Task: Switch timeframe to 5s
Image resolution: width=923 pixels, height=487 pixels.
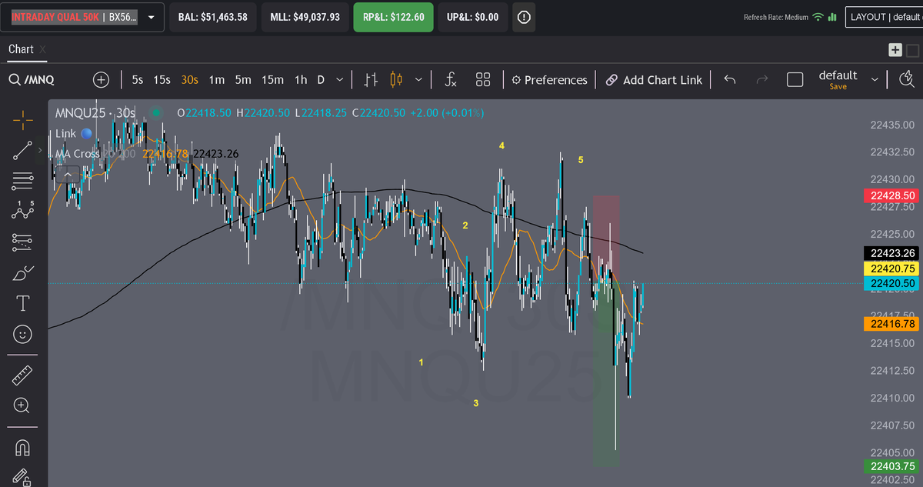Action: (x=137, y=79)
